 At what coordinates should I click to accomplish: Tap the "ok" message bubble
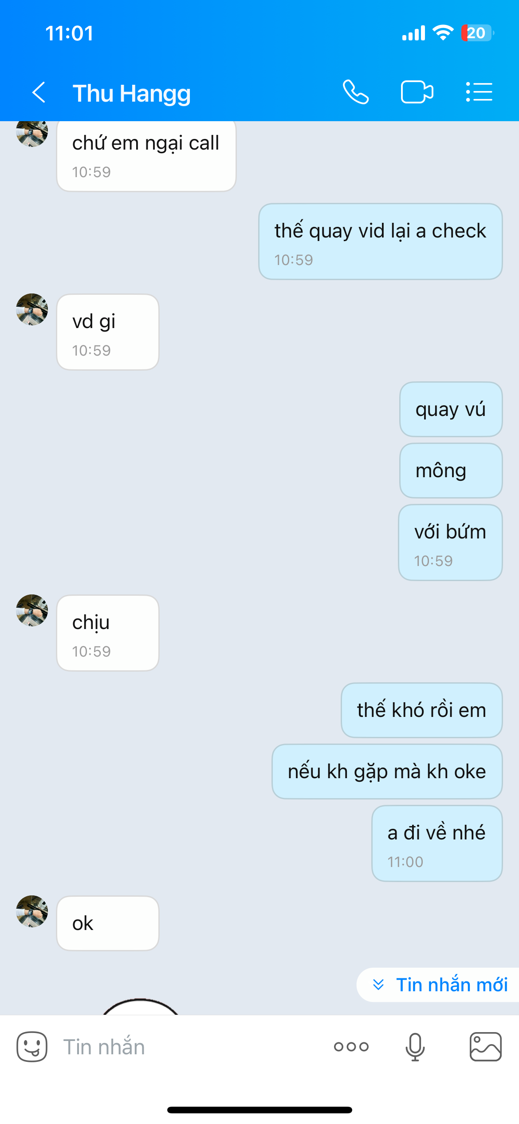(108, 923)
